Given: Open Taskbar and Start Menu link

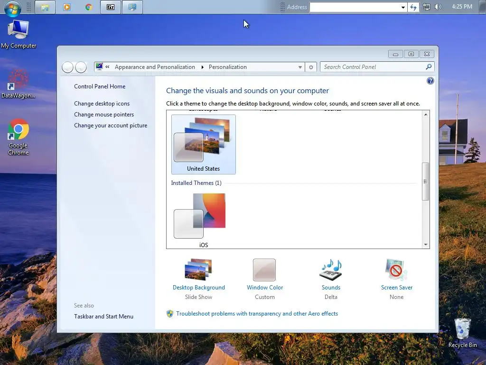Looking at the screenshot, I should click(x=103, y=316).
